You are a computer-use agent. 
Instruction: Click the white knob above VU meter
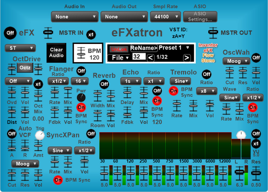pos(241,135)
